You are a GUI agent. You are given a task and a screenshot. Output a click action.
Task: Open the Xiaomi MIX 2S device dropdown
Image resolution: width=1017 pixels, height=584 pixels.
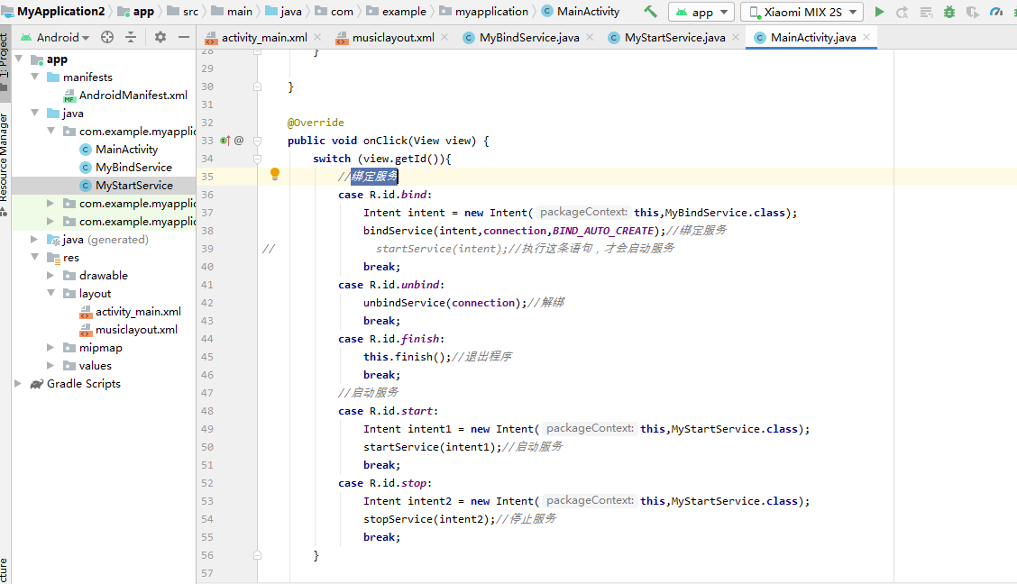pyautogui.click(x=802, y=12)
